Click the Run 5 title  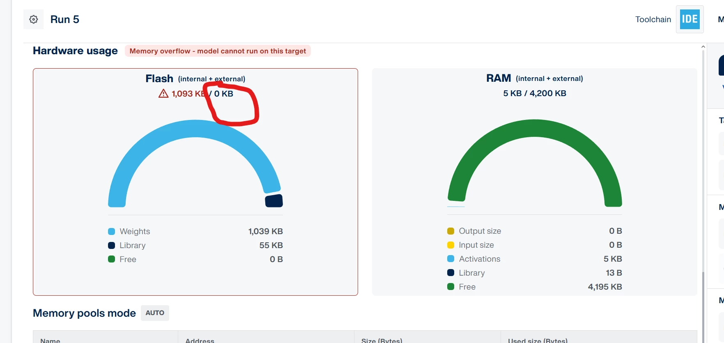point(65,19)
